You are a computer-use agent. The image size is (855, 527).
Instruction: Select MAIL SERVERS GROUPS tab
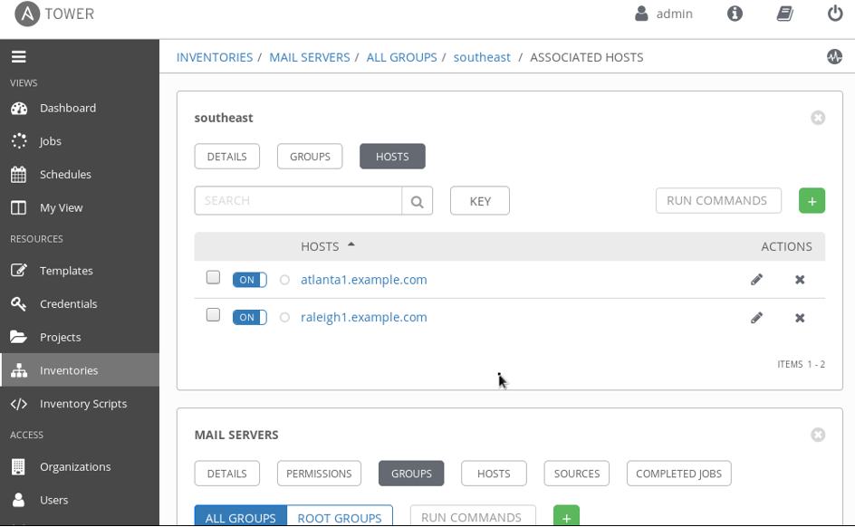(x=411, y=474)
